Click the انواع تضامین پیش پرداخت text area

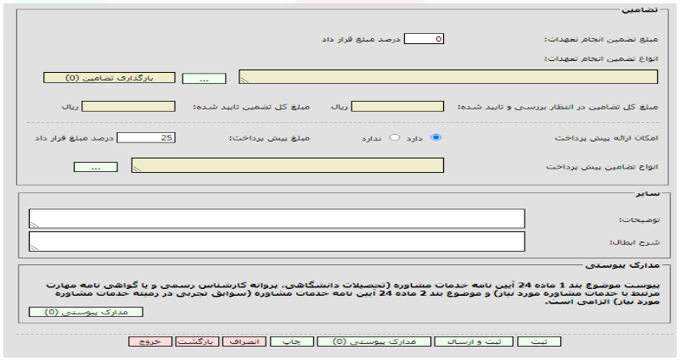tap(288, 165)
